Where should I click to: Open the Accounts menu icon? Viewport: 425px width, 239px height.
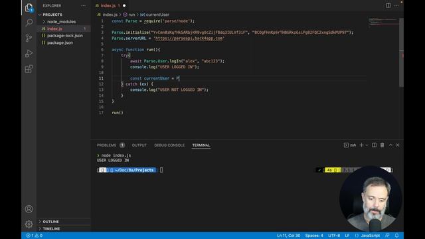pos(29,209)
